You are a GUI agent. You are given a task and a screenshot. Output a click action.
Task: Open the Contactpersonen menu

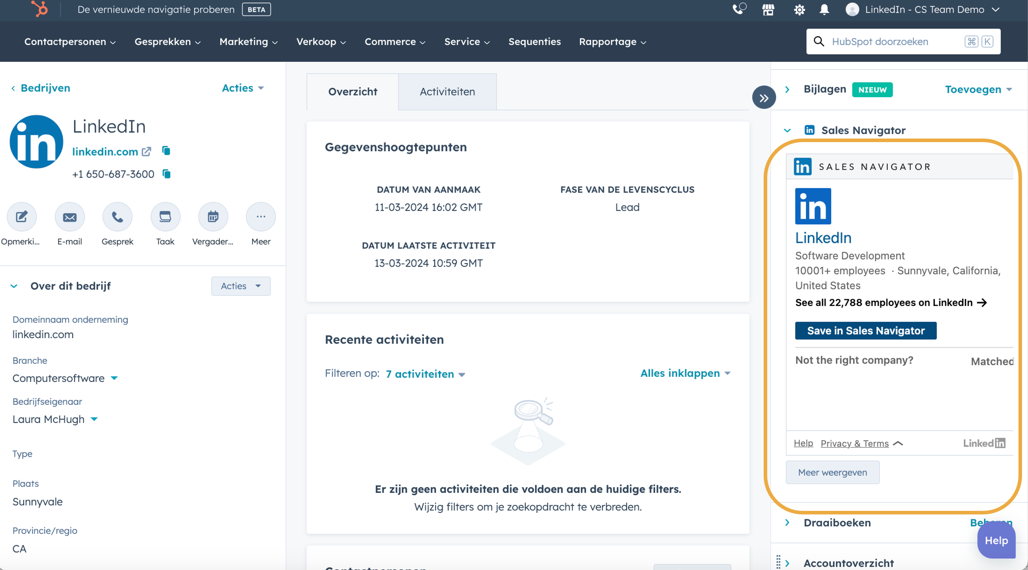pyautogui.click(x=70, y=41)
